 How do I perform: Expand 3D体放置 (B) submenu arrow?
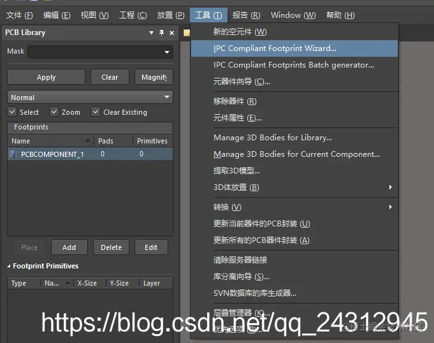(x=390, y=187)
